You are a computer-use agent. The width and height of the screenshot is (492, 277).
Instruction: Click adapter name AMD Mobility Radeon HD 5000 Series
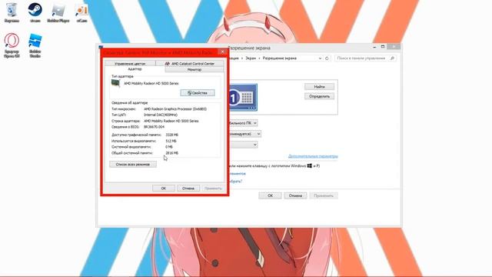click(x=151, y=84)
